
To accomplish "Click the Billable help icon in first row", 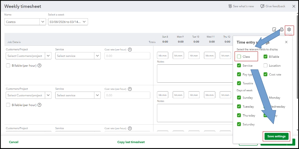I will [x=39, y=66].
